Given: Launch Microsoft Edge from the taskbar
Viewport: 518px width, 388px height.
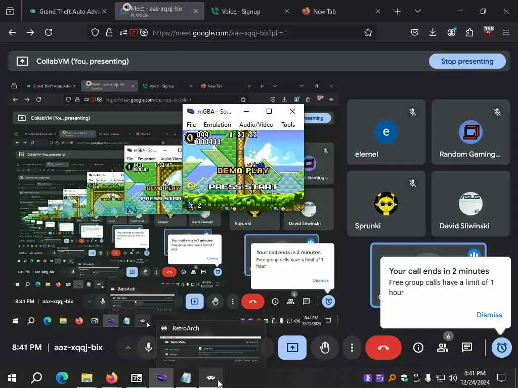Looking at the screenshot, I should click(x=62, y=378).
